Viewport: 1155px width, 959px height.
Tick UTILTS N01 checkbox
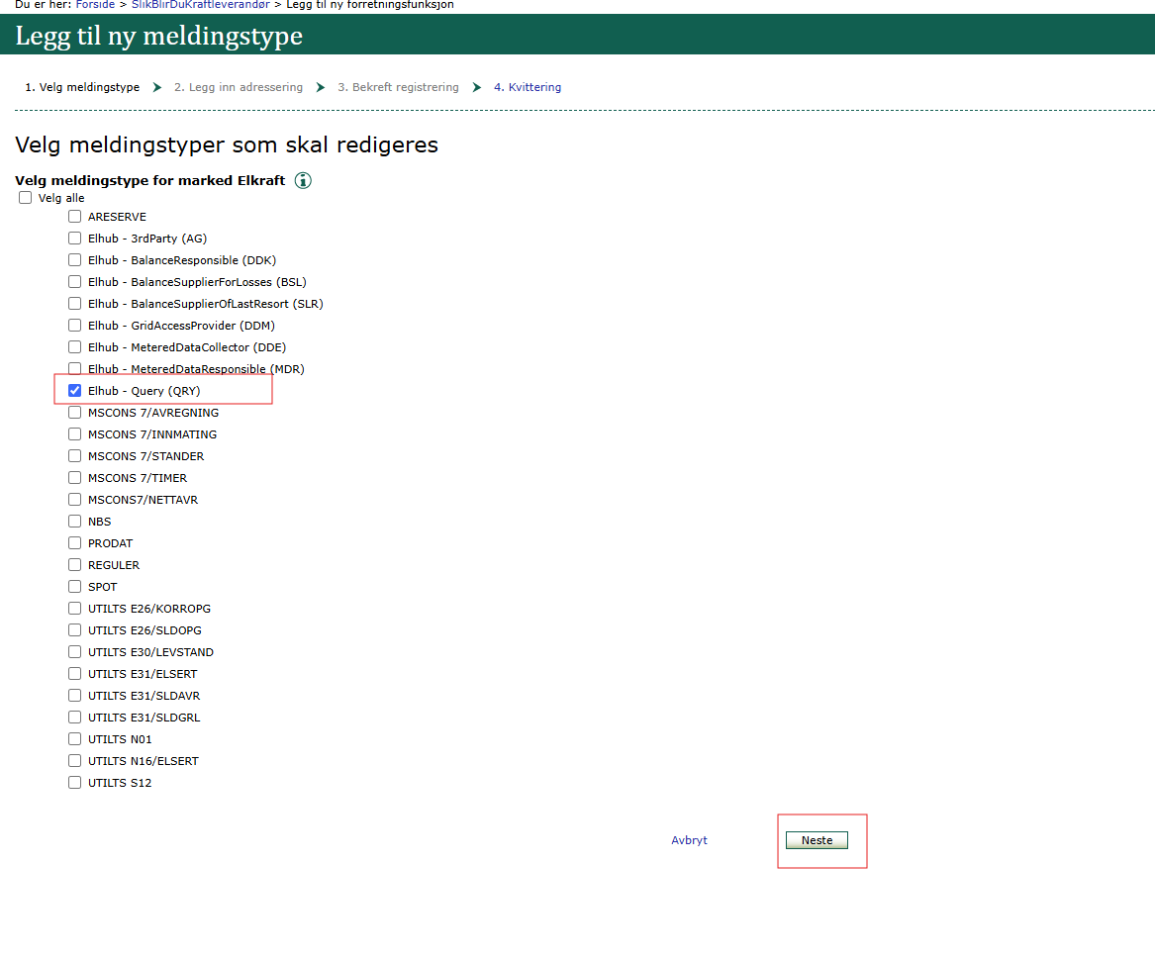coord(74,738)
